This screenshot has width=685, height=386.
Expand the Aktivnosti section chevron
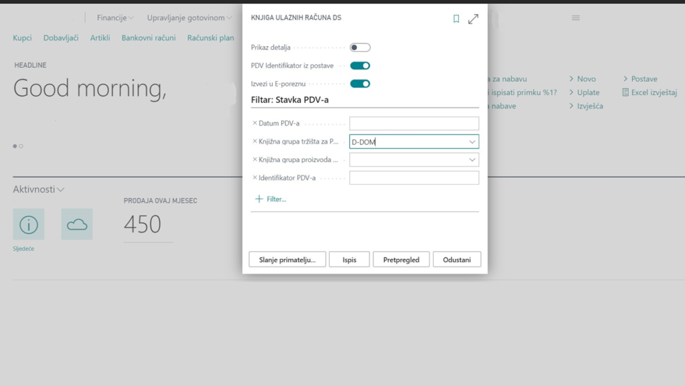(x=61, y=190)
